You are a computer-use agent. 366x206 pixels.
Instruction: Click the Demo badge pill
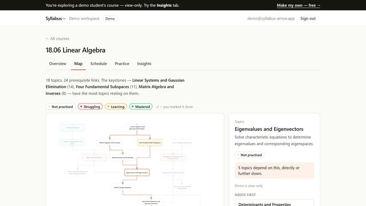point(110,19)
